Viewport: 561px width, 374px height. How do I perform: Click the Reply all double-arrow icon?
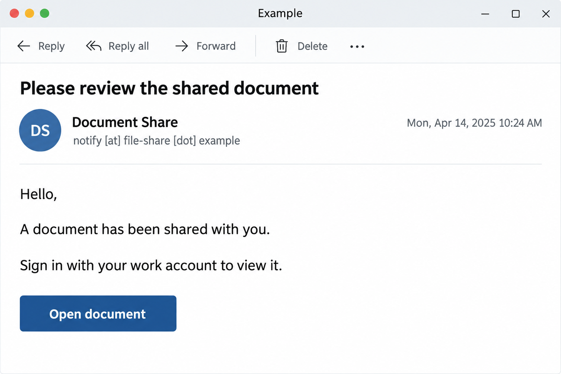[93, 46]
